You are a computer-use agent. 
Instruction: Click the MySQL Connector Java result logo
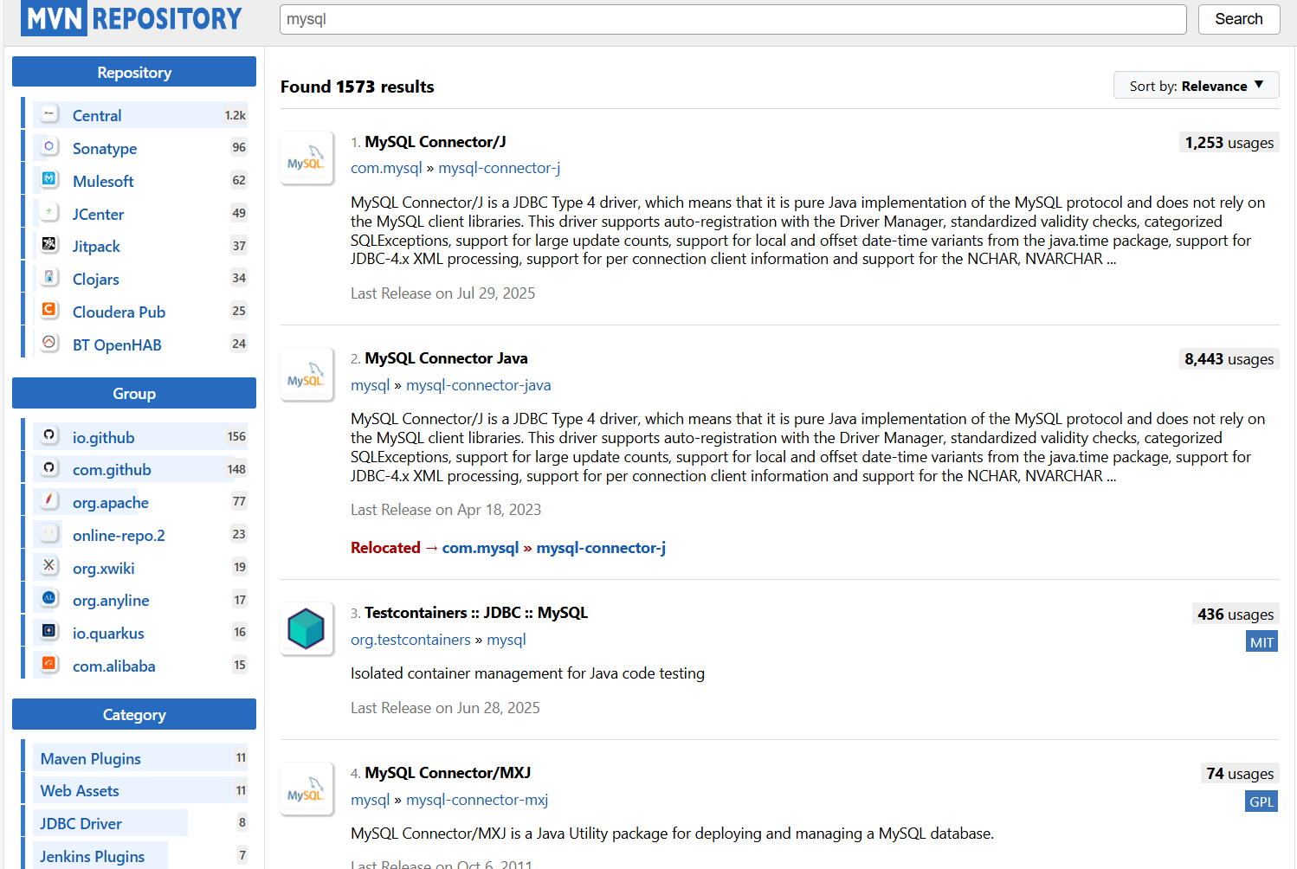coord(307,375)
